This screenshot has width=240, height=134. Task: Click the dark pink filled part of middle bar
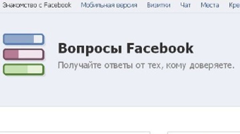(x=11, y=54)
